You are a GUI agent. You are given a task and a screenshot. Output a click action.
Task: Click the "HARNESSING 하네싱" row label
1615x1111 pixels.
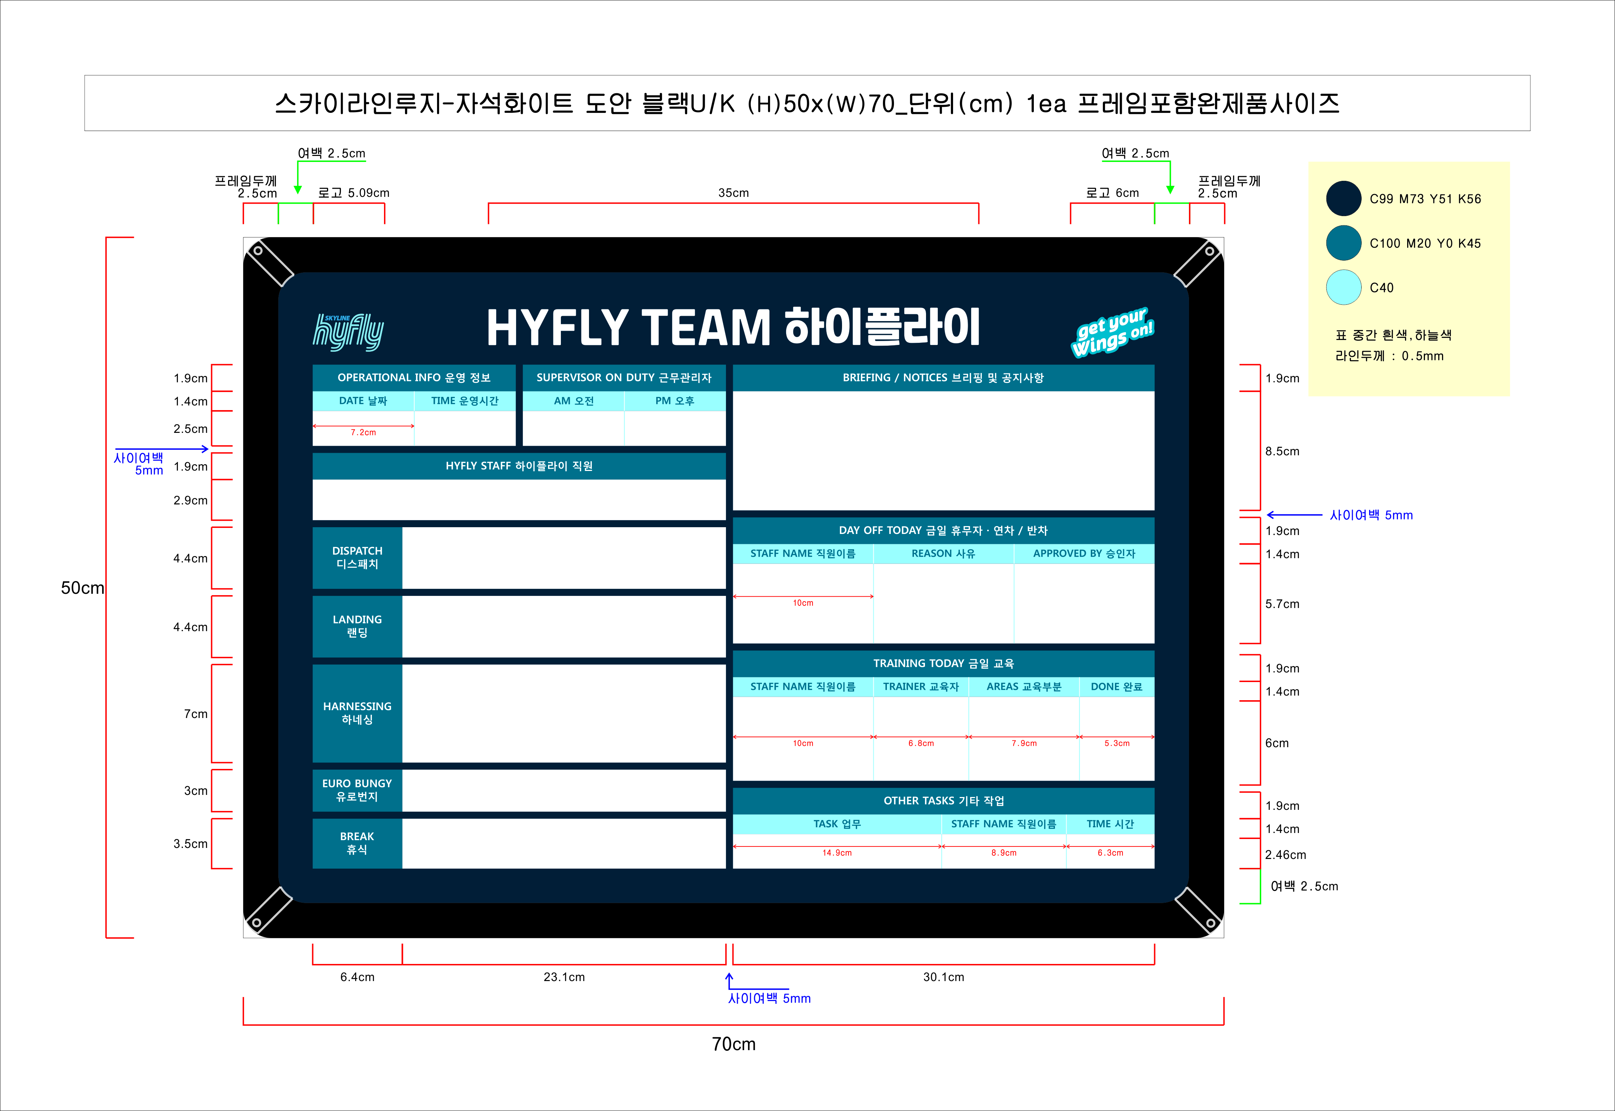357,713
